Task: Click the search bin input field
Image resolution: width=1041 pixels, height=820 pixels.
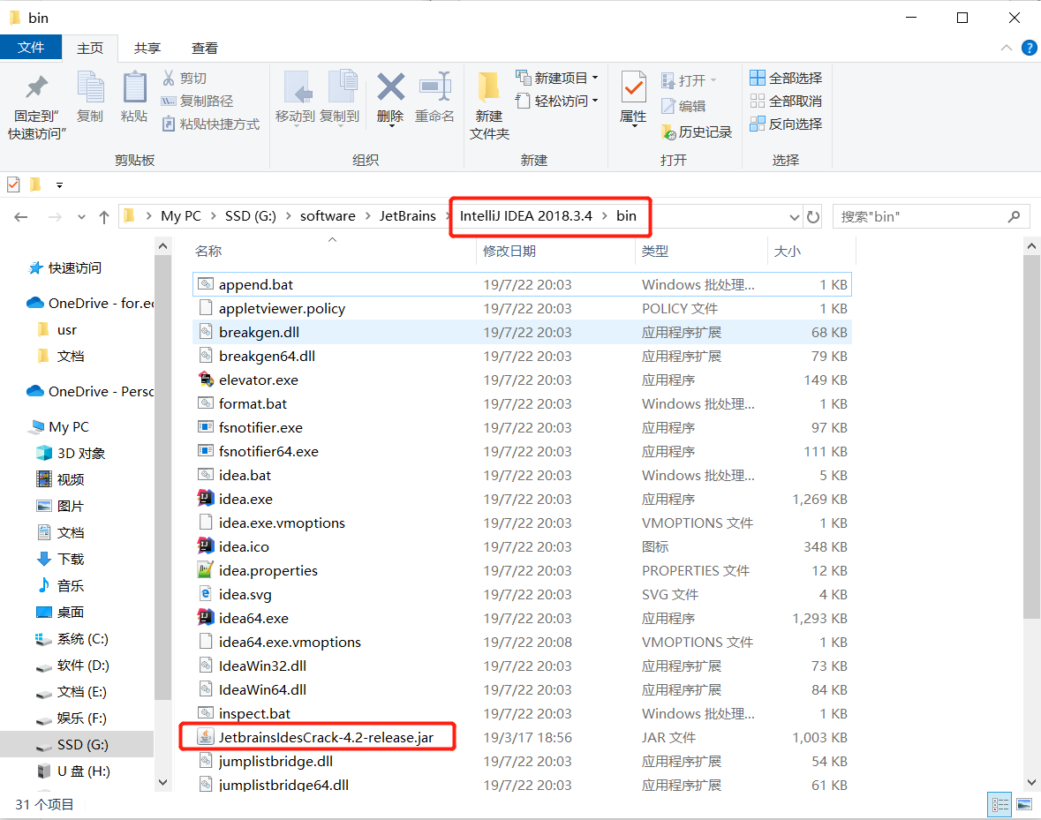Action: point(931,217)
